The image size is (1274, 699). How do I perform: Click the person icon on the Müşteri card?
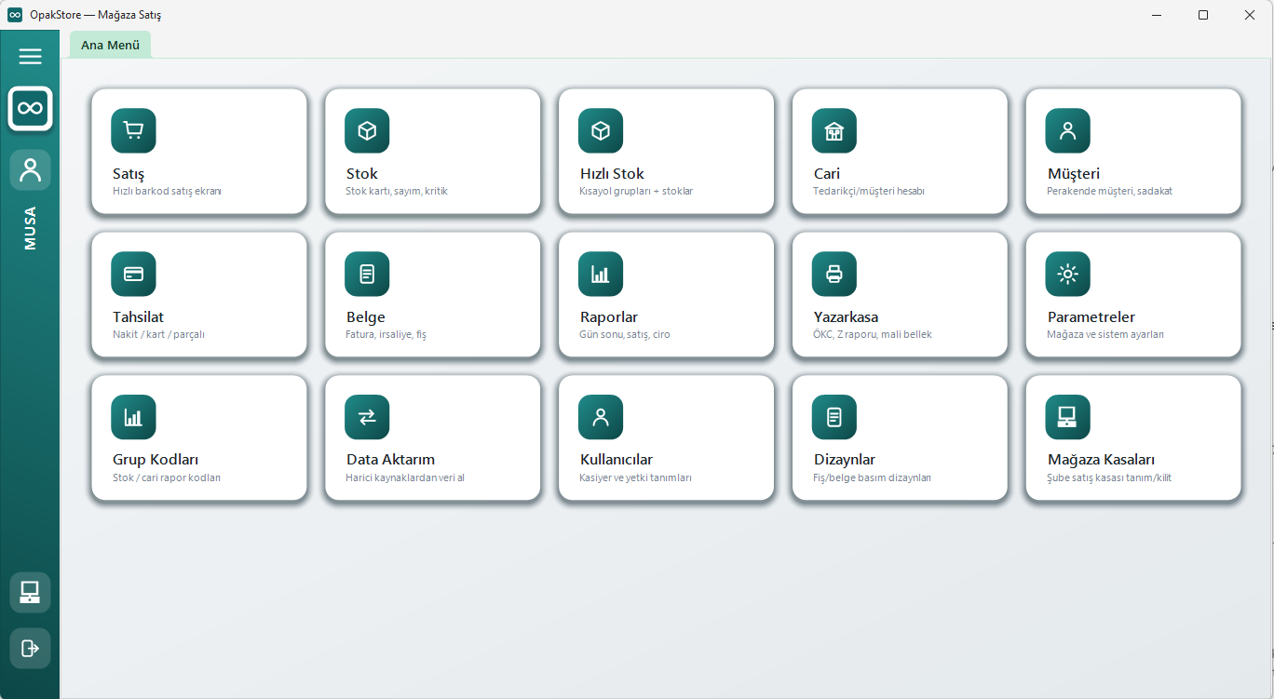[1068, 131]
